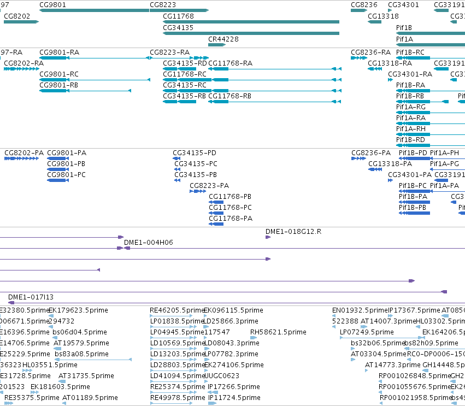
Task: Select the CG11768-PC protein label
Action: coord(230,208)
